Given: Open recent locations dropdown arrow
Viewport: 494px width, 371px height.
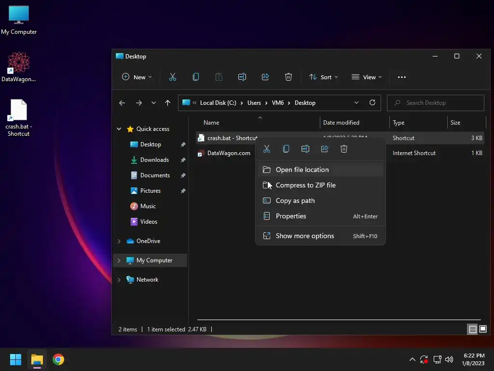Looking at the screenshot, I should (x=153, y=103).
